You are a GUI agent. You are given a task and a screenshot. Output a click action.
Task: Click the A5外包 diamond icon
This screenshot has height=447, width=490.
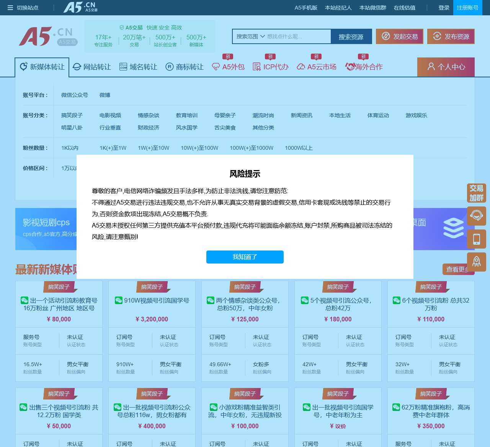click(x=216, y=67)
